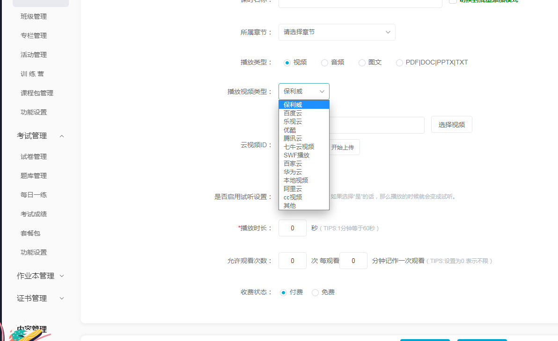Open 题库管理 in the sidebar
This screenshot has width=558, height=341.
[34, 176]
